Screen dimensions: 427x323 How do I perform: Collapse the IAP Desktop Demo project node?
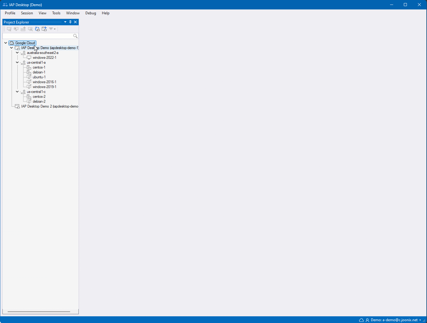(x=12, y=48)
